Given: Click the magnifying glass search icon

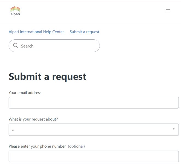Looking at the screenshot, I should point(16,46).
